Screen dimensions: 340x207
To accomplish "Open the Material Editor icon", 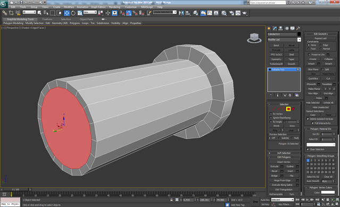I will tap(224, 13).
